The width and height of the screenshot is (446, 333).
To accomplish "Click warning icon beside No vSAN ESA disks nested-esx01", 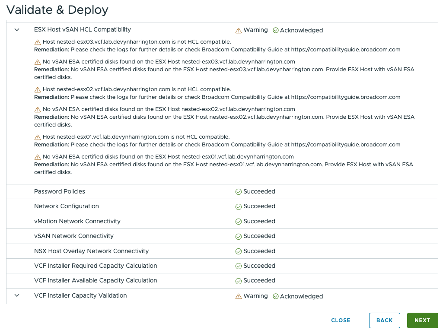I will click(x=37, y=157).
